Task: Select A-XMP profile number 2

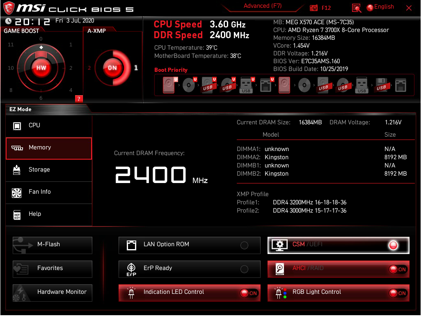Action: (x=89, y=68)
